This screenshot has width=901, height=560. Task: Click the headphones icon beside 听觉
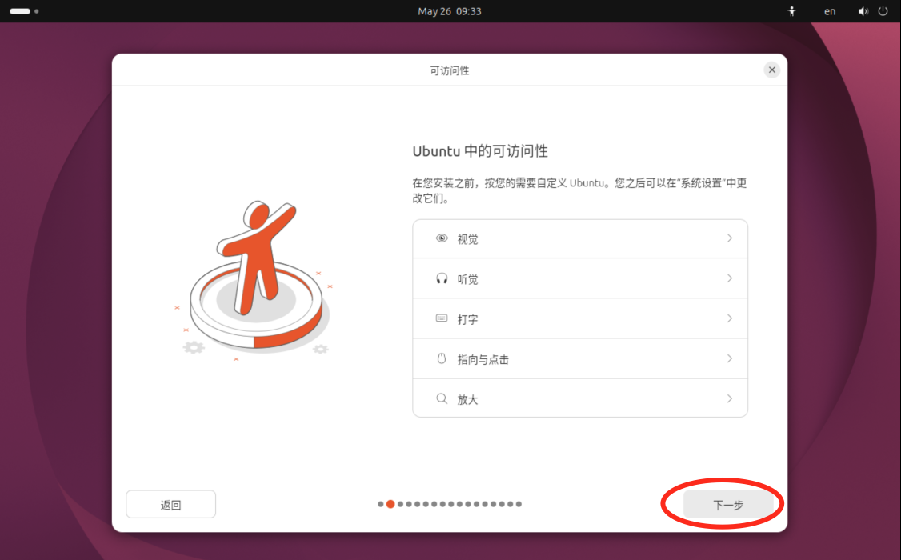click(x=442, y=278)
